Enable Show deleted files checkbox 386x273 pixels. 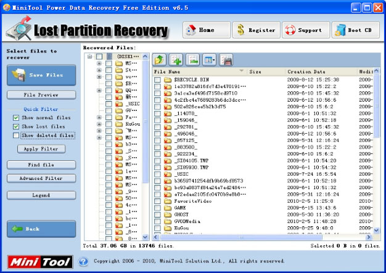(16, 136)
